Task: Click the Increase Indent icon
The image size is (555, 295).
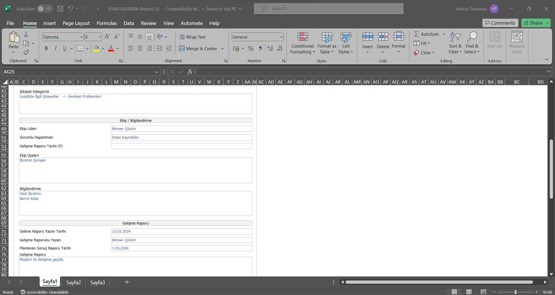Action: [x=169, y=48]
